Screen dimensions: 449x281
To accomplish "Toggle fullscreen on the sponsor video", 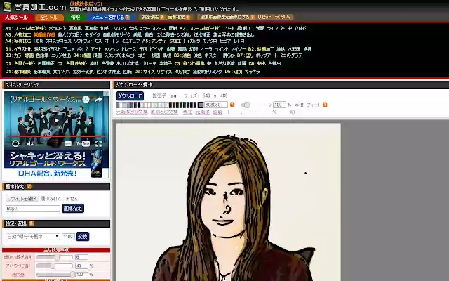I will click(x=98, y=143).
